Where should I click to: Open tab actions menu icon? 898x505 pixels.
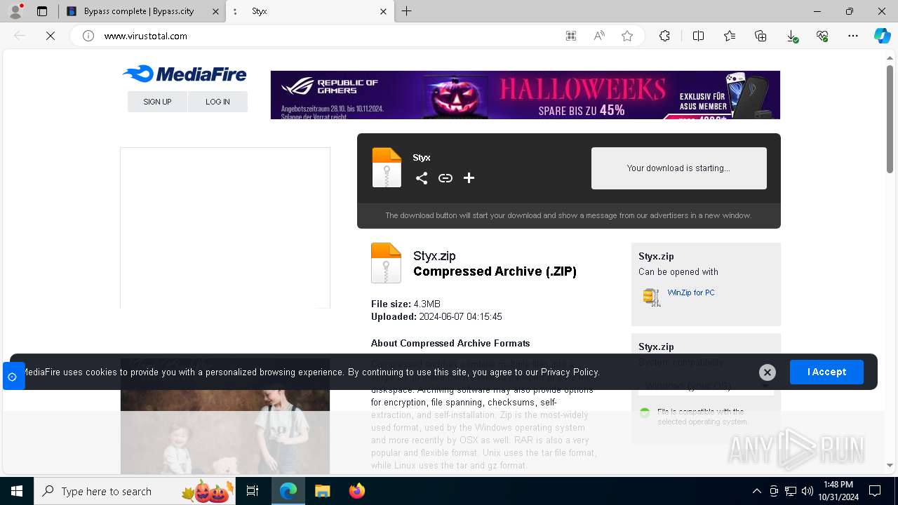[x=42, y=11]
